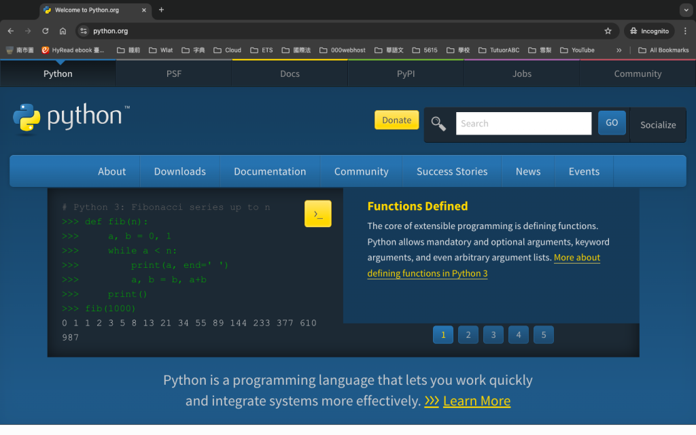The width and height of the screenshot is (696, 435).
Task: Focus the Search text field
Action: click(523, 124)
